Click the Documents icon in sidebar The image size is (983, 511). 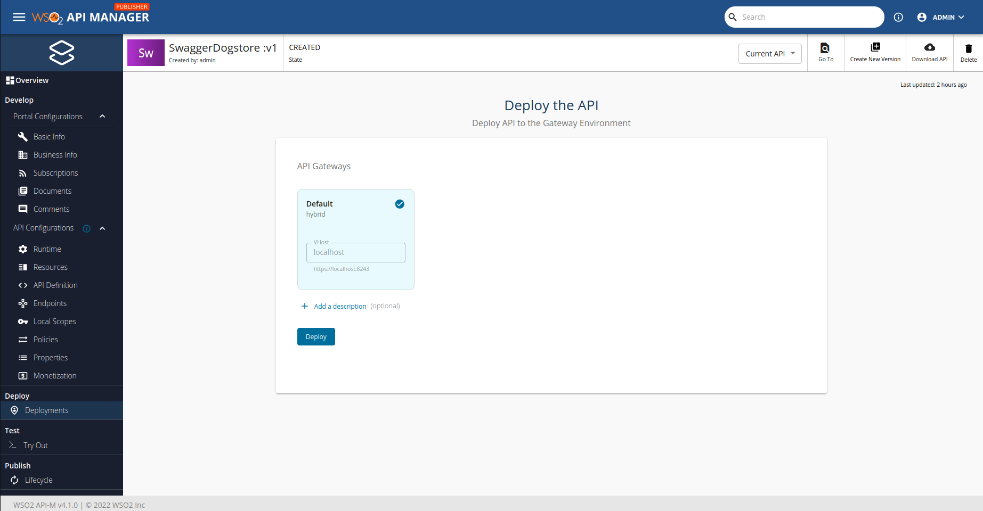click(23, 191)
